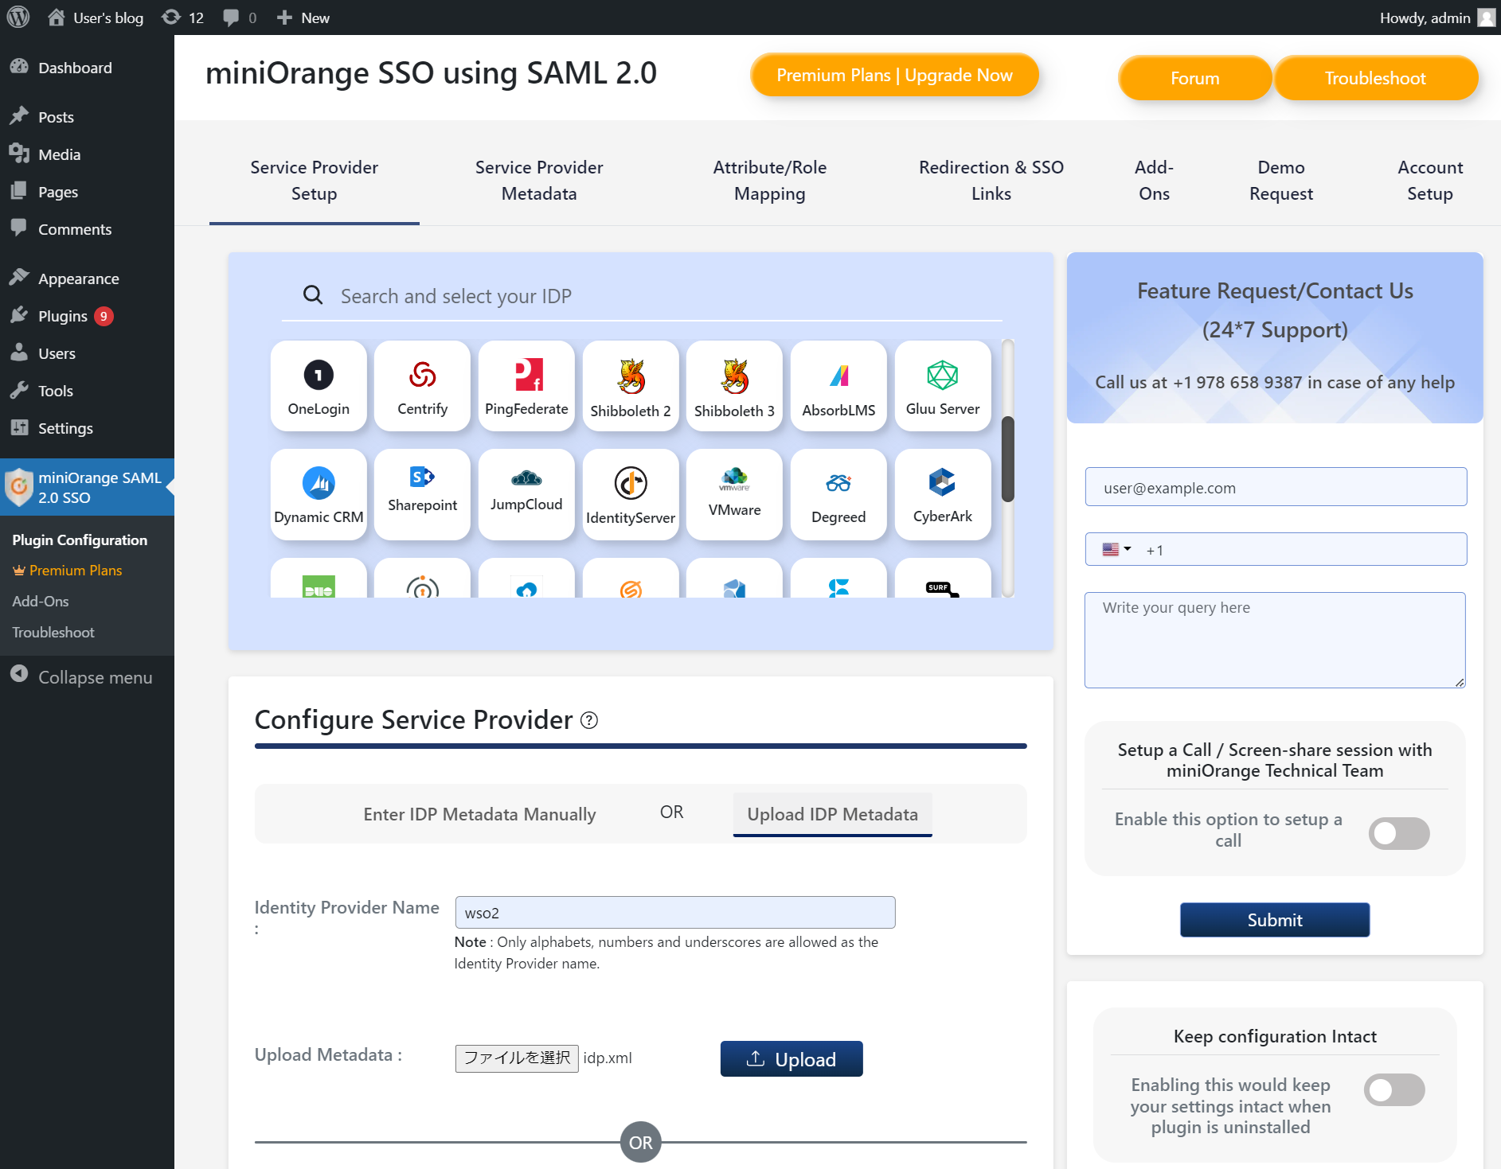Switch to Service Provider Metadata tab
This screenshot has height=1169, width=1501.
point(539,181)
